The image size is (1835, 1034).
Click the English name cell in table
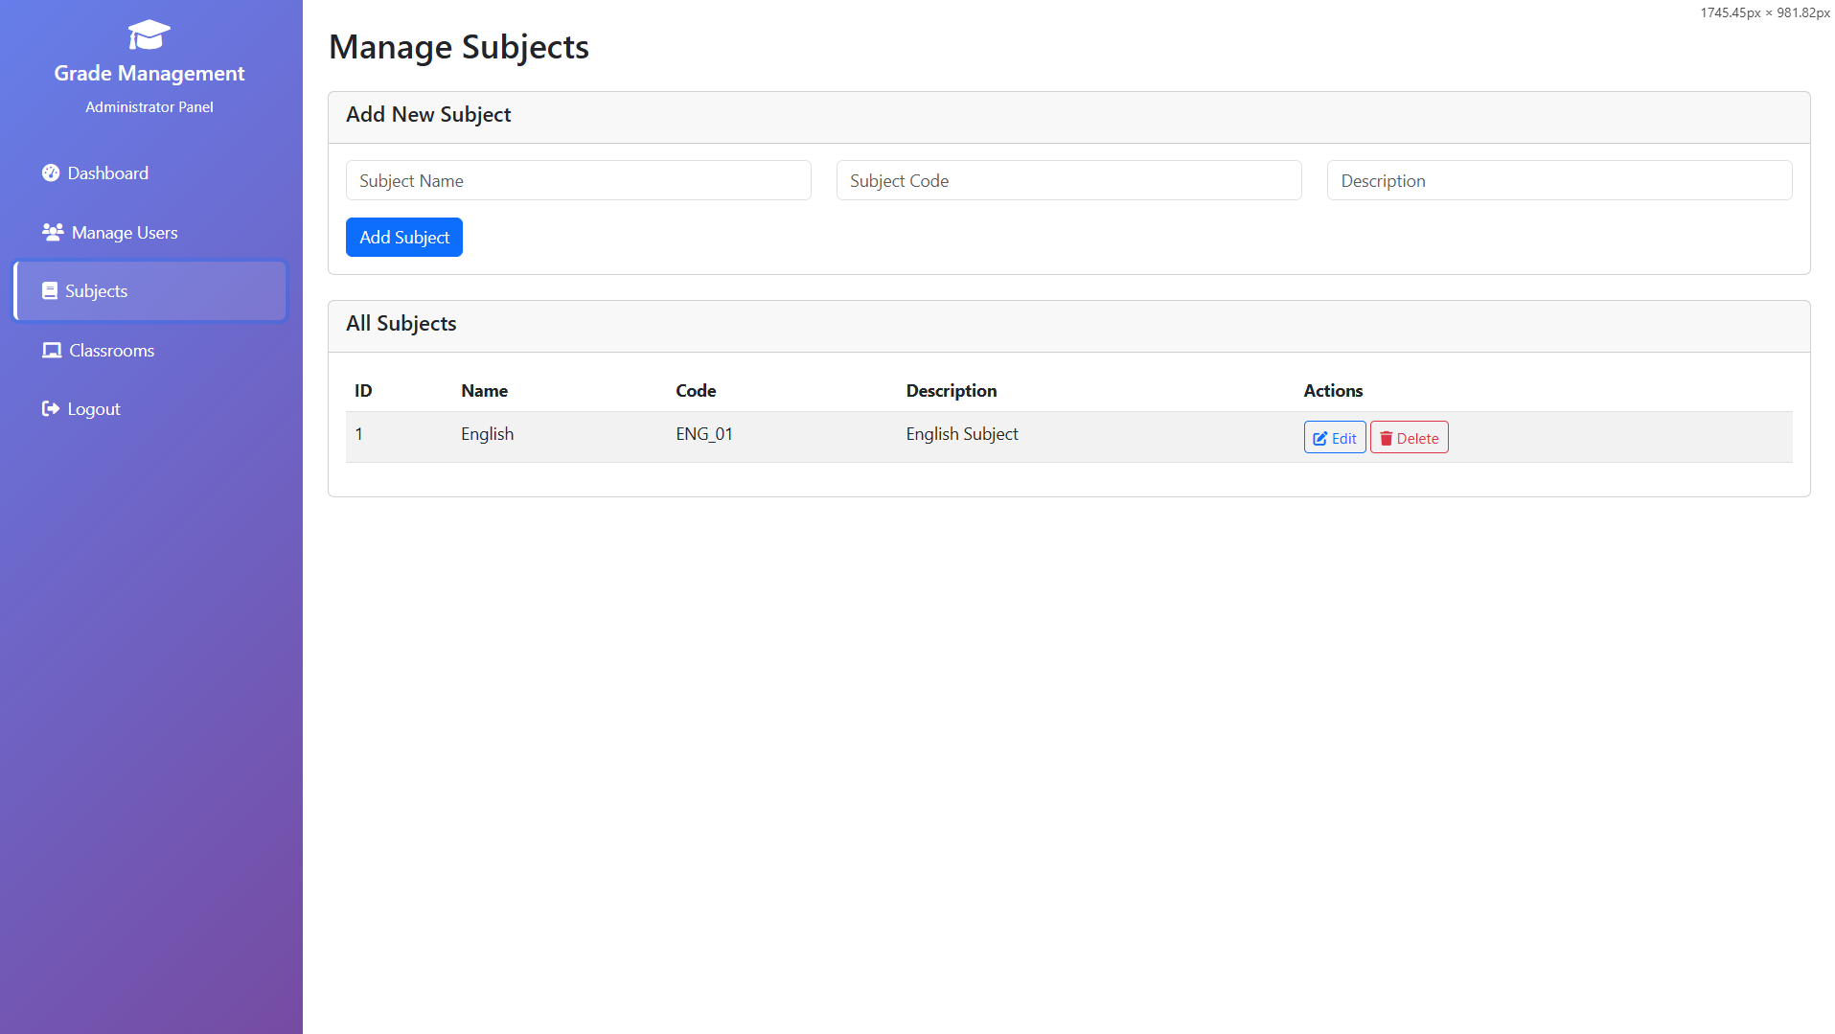pos(487,434)
